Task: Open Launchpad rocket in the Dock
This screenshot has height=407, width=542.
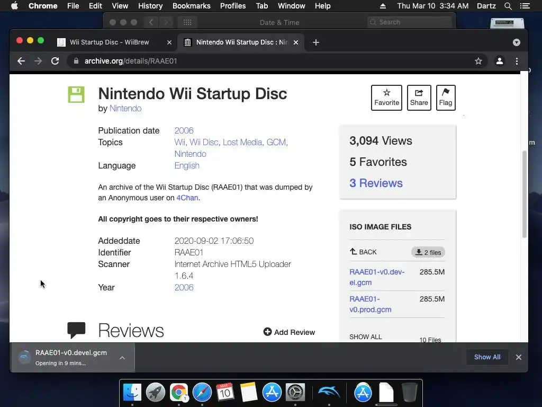Action: (156, 392)
